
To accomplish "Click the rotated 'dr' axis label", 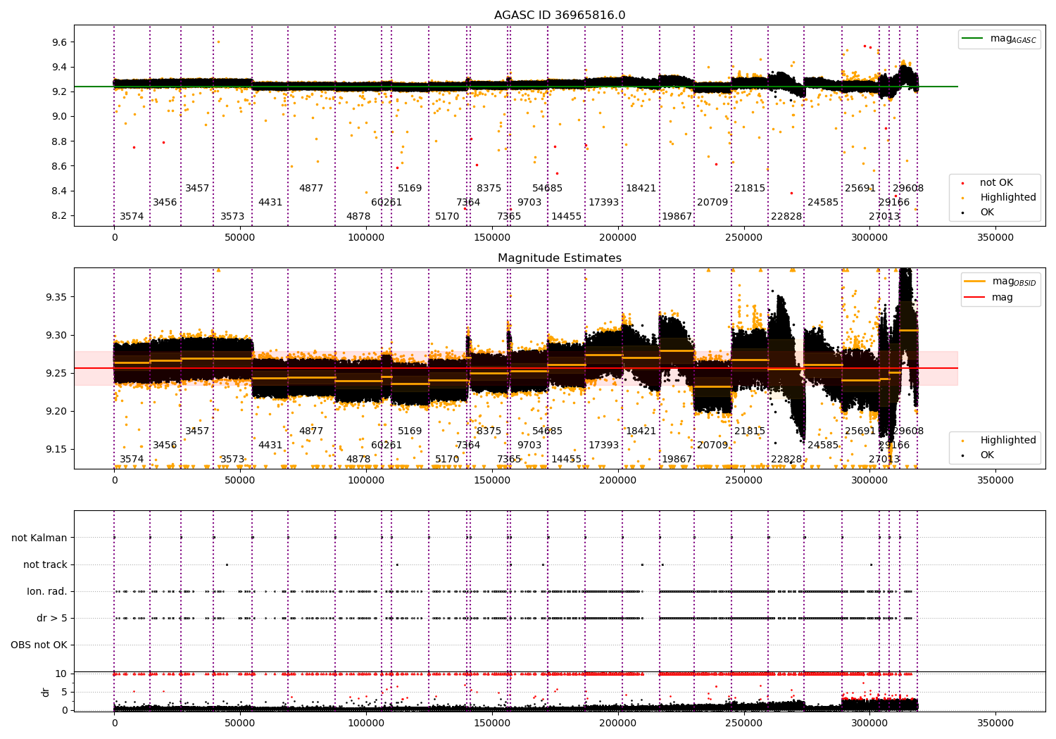I will click(x=46, y=692).
